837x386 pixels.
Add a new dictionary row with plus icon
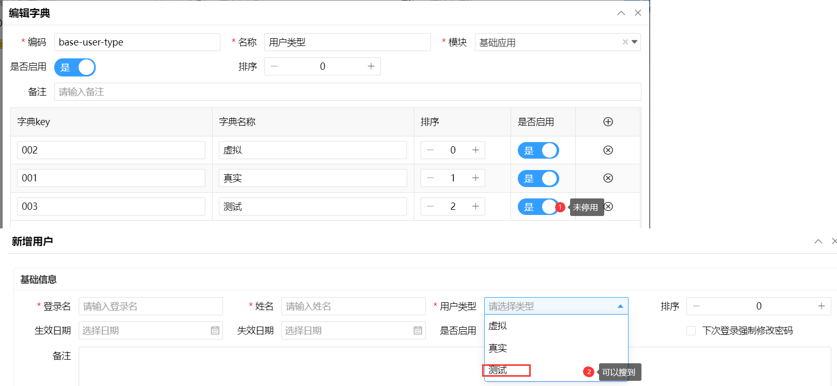(x=608, y=122)
